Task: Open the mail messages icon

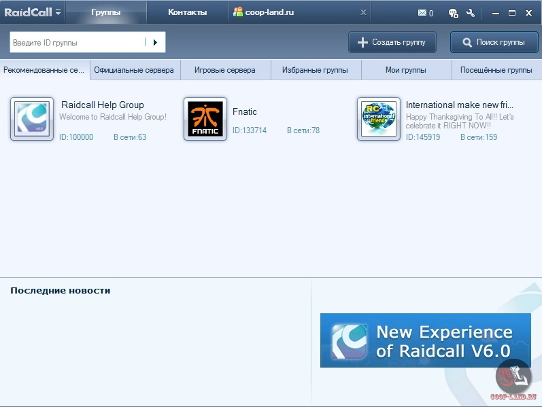Action: pyautogui.click(x=424, y=13)
